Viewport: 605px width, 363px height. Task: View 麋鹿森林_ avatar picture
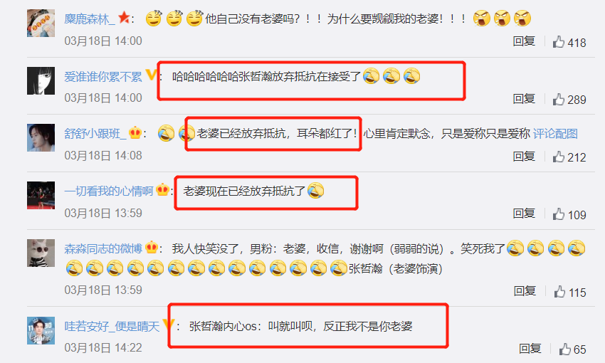point(41,23)
